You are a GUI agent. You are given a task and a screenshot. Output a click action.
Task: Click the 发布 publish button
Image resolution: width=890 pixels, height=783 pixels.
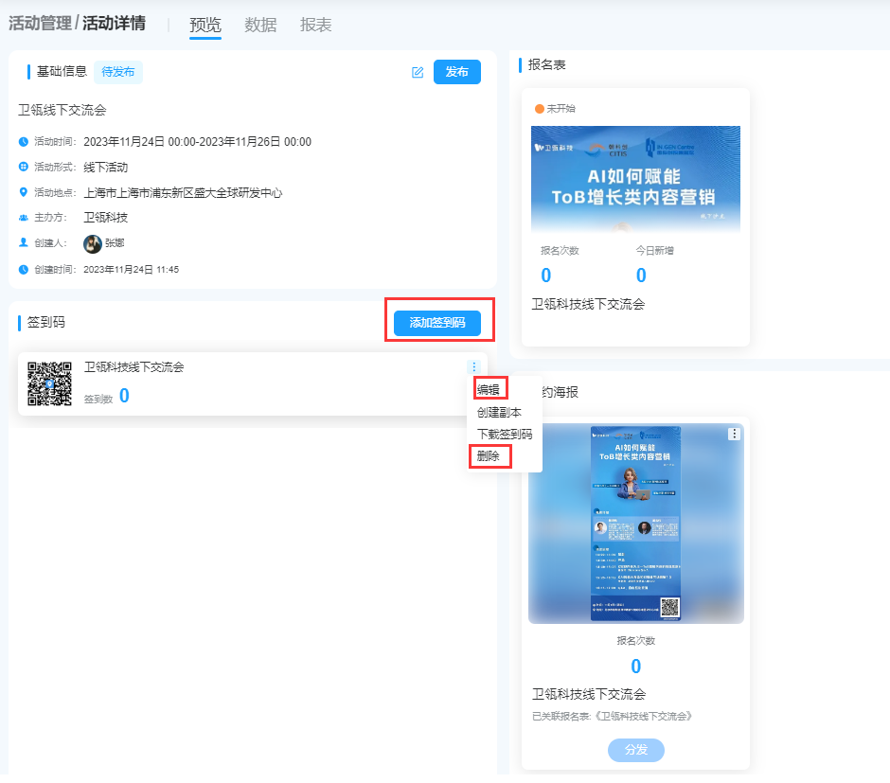[457, 72]
